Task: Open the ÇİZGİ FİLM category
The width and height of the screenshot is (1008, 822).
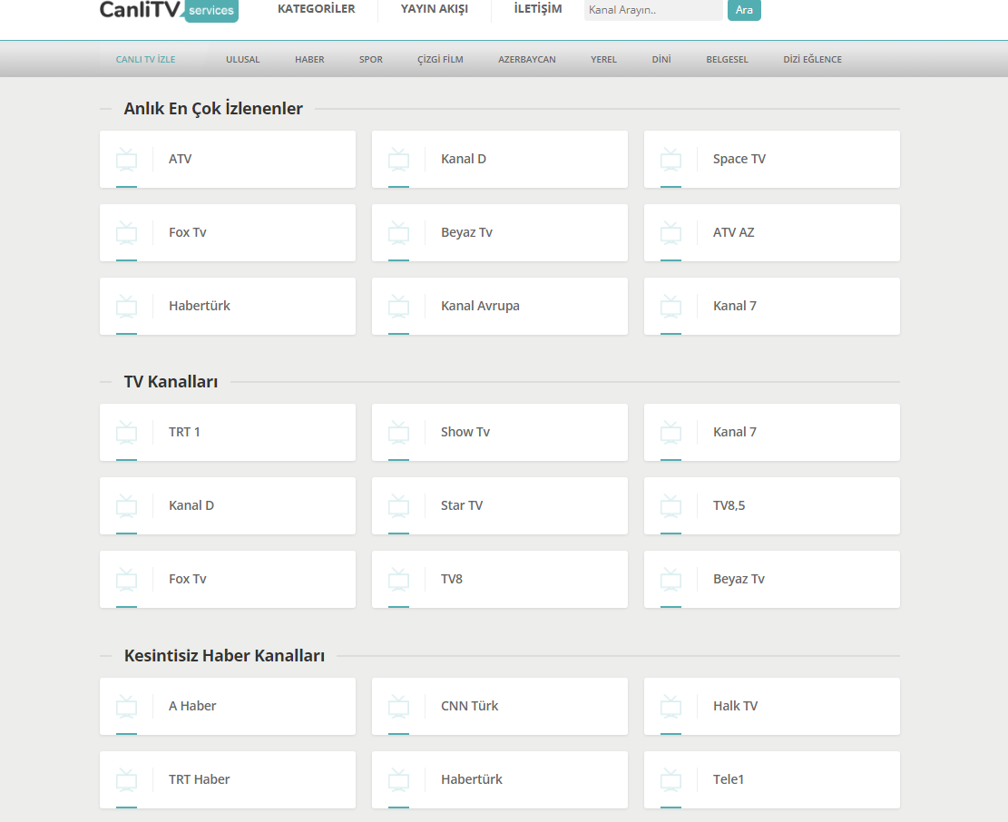Action: point(440,59)
